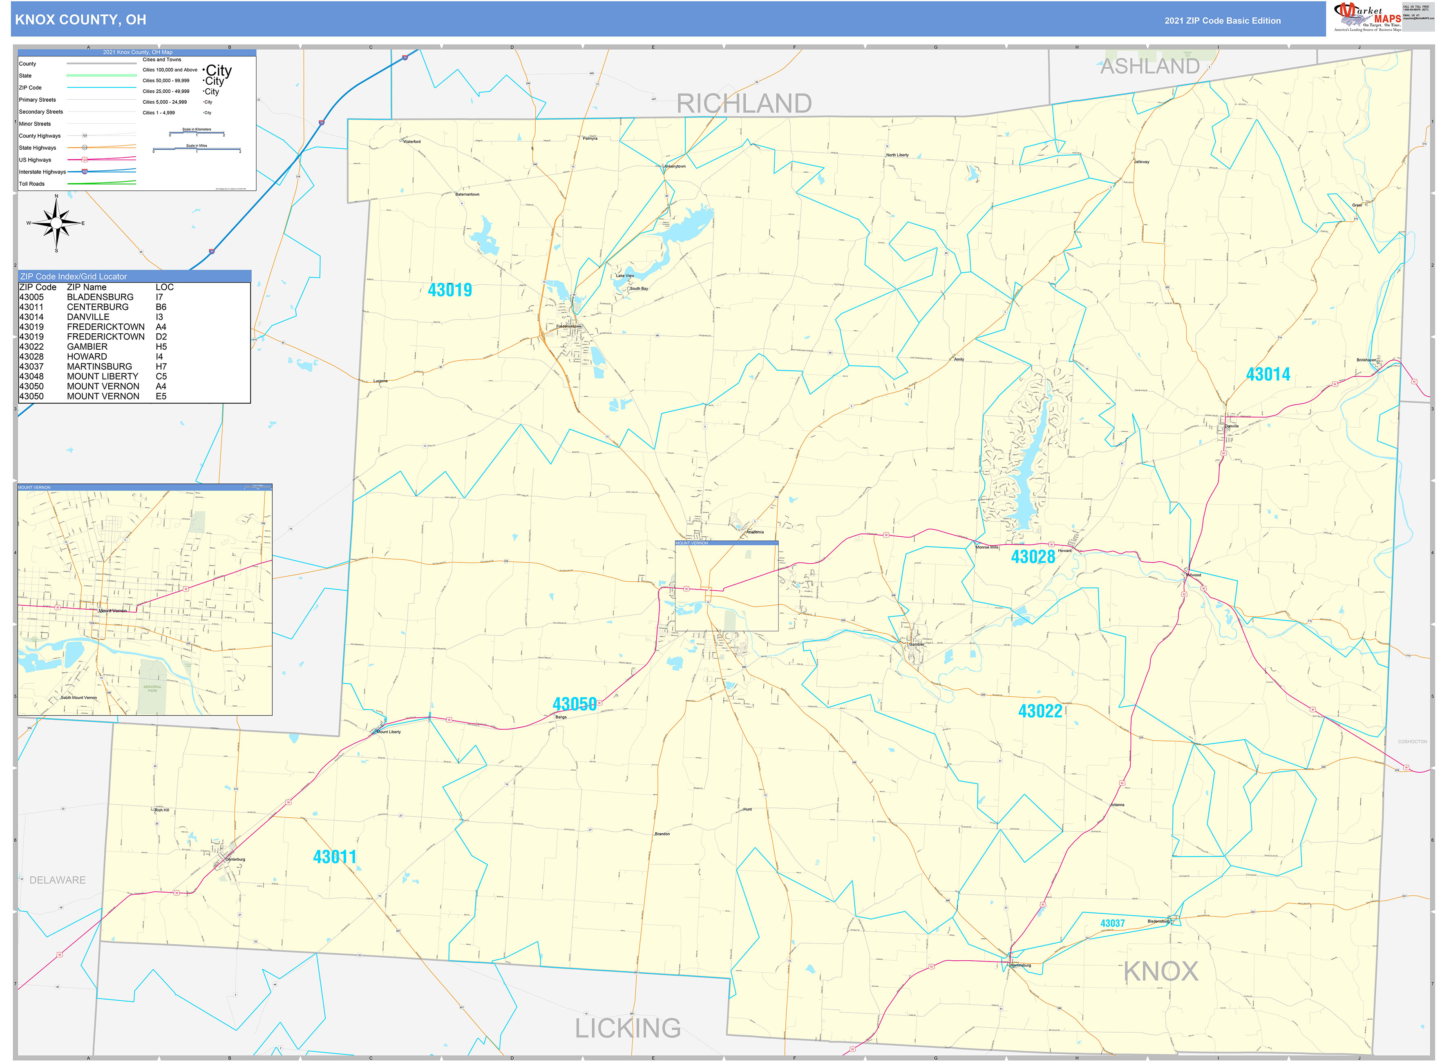The width and height of the screenshot is (1442, 1062).
Task: Select the 43028 HOWARD index row
Action: coord(134,357)
